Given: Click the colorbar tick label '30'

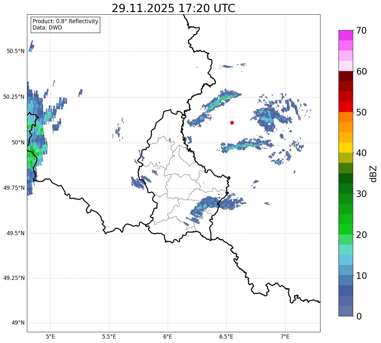Looking at the screenshot, I should pyautogui.click(x=361, y=194).
